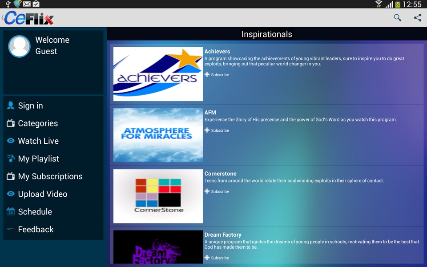Click the Schedule calendar icon

11,211
